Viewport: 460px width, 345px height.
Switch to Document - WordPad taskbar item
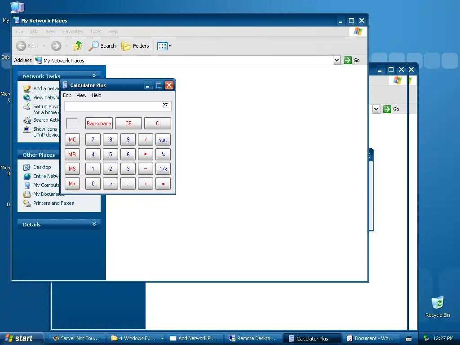pyautogui.click(x=371, y=338)
